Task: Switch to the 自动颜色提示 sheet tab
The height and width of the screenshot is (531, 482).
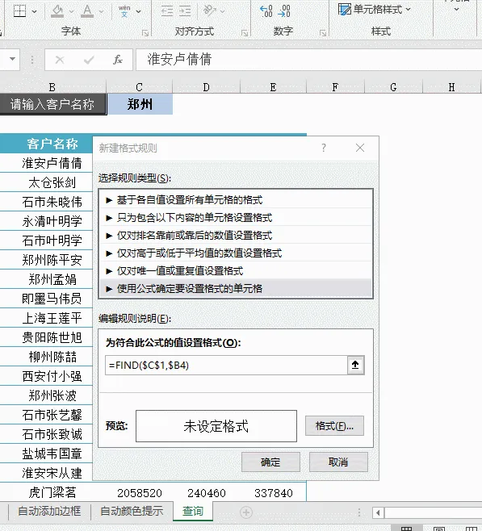Action: (132, 511)
